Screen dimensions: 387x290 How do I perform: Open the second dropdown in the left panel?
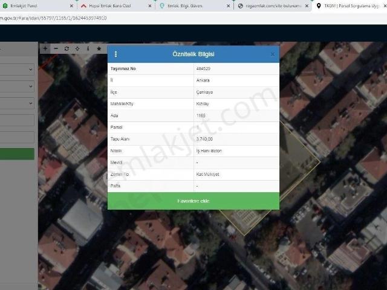coord(17,86)
